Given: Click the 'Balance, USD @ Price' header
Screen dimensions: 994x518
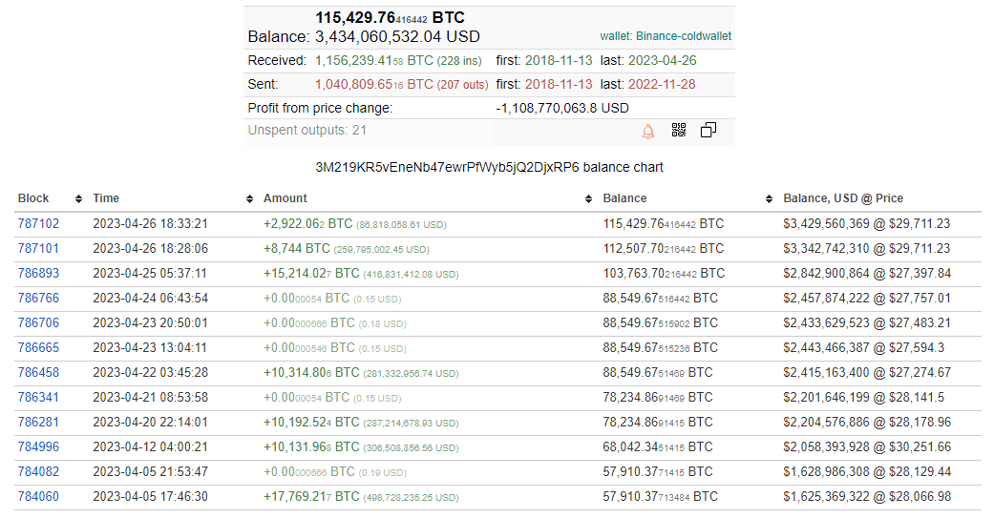Looking at the screenshot, I should (x=843, y=198).
